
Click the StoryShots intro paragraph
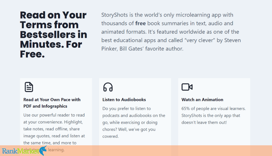click(x=171, y=32)
